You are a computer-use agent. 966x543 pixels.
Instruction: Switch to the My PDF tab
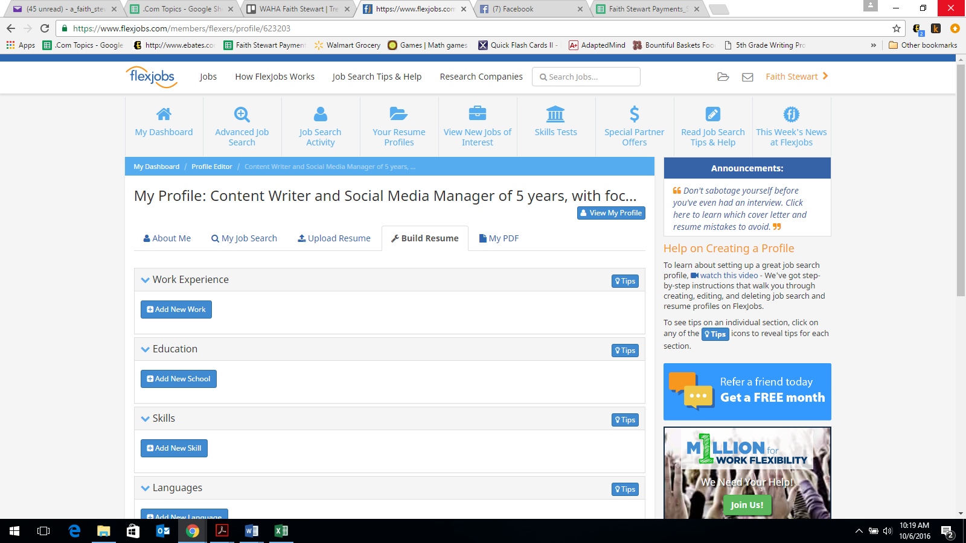(x=499, y=238)
